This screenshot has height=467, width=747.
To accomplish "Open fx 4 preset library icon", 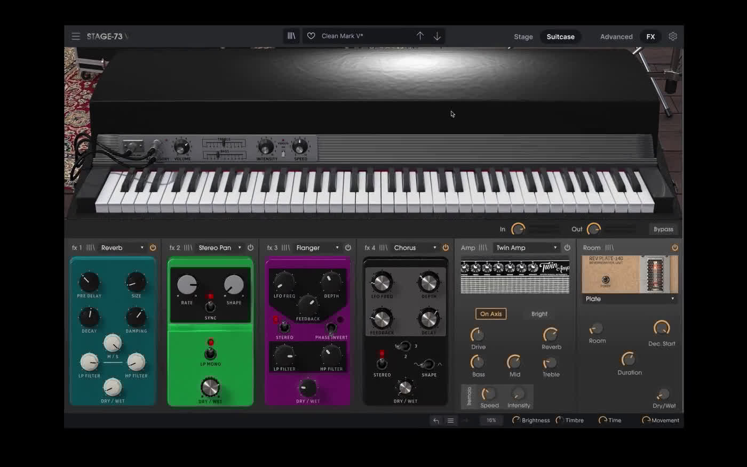I will tap(384, 248).
